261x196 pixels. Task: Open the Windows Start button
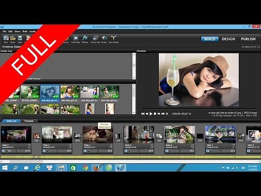pos(5,168)
